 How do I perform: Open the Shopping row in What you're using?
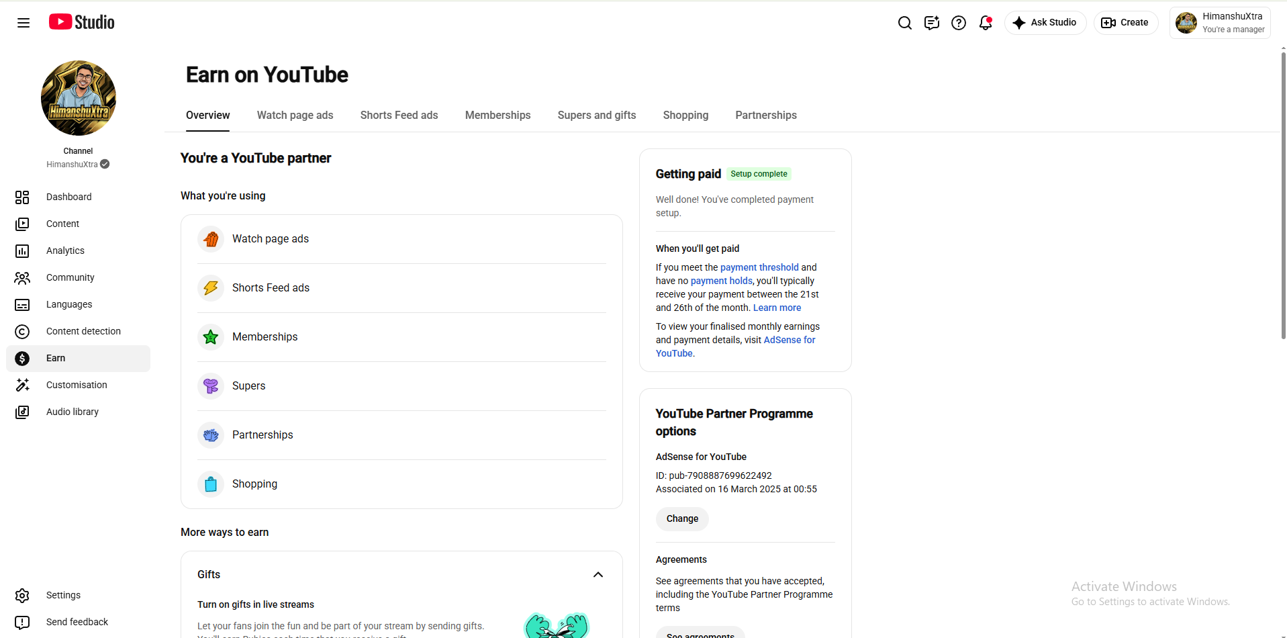point(401,484)
